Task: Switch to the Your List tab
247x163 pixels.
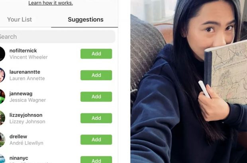Action: coord(20,19)
